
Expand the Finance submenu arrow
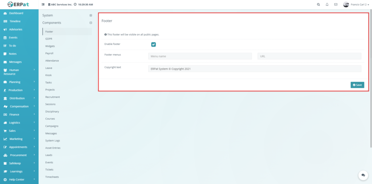point(35,114)
